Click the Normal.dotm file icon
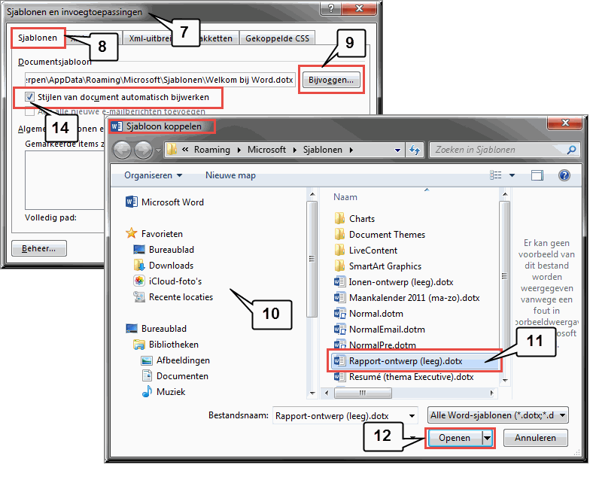Viewport: 590px width, 480px height. 340,313
